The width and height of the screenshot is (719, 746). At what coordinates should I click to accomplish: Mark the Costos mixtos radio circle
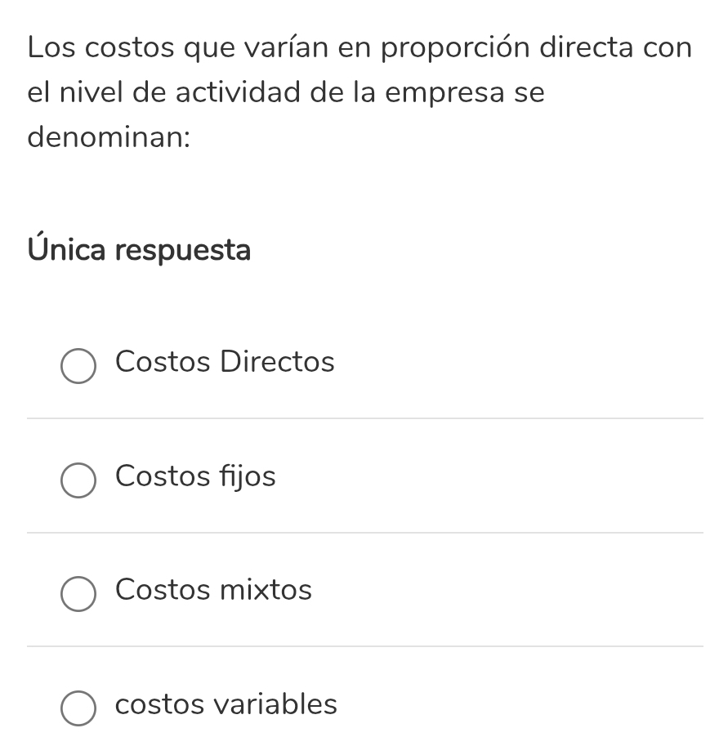[78, 595]
